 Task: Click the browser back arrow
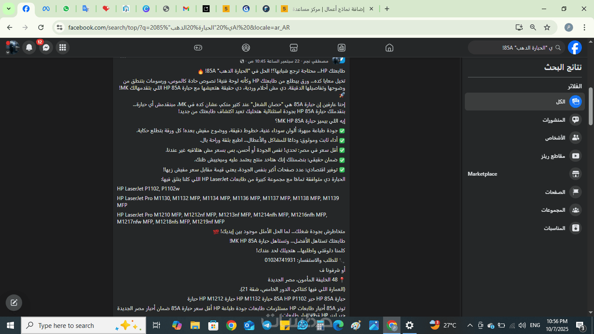point(10,27)
